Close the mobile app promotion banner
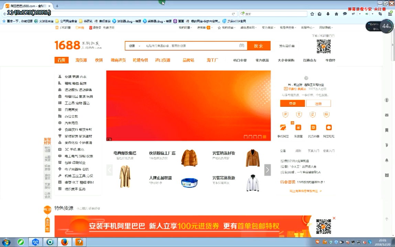This screenshot has height=247, width=395. pos(334,218)
